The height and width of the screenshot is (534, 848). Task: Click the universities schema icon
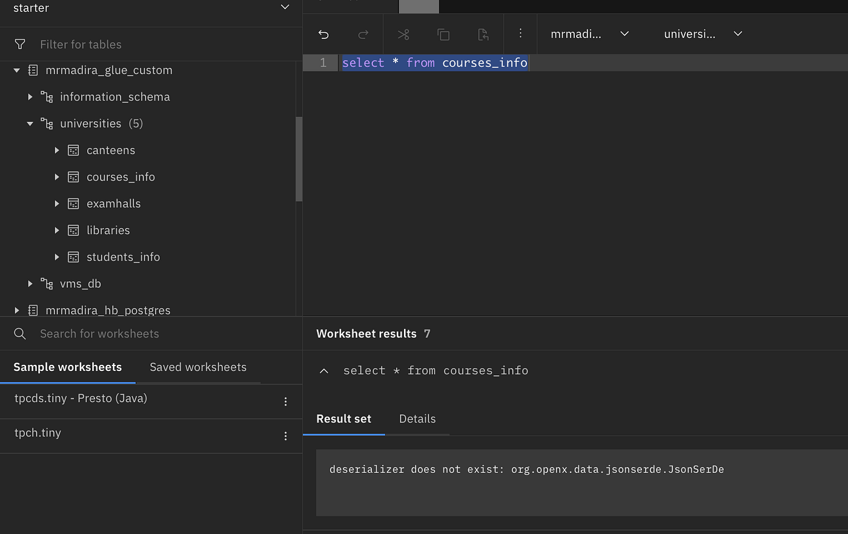47,124
